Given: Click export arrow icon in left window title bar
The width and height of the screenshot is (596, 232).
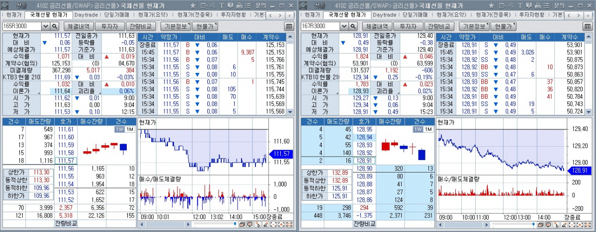Looking at the screenshot, I should click(204, 5).
